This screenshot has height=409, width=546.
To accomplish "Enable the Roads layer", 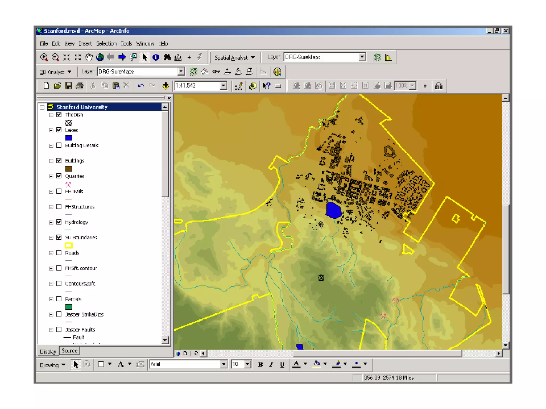I will (x=59, y=253).
